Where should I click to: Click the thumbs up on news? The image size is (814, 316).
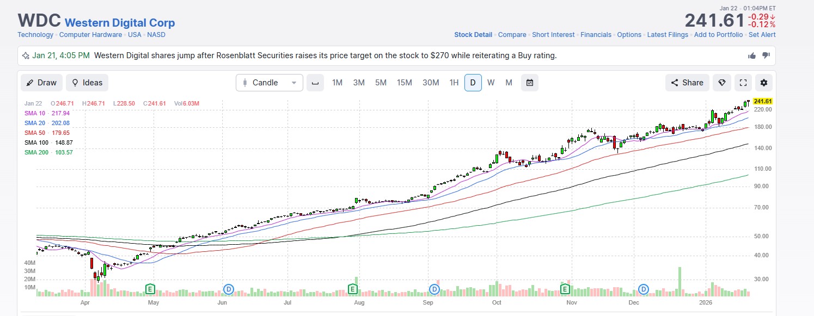click(752, 55)
